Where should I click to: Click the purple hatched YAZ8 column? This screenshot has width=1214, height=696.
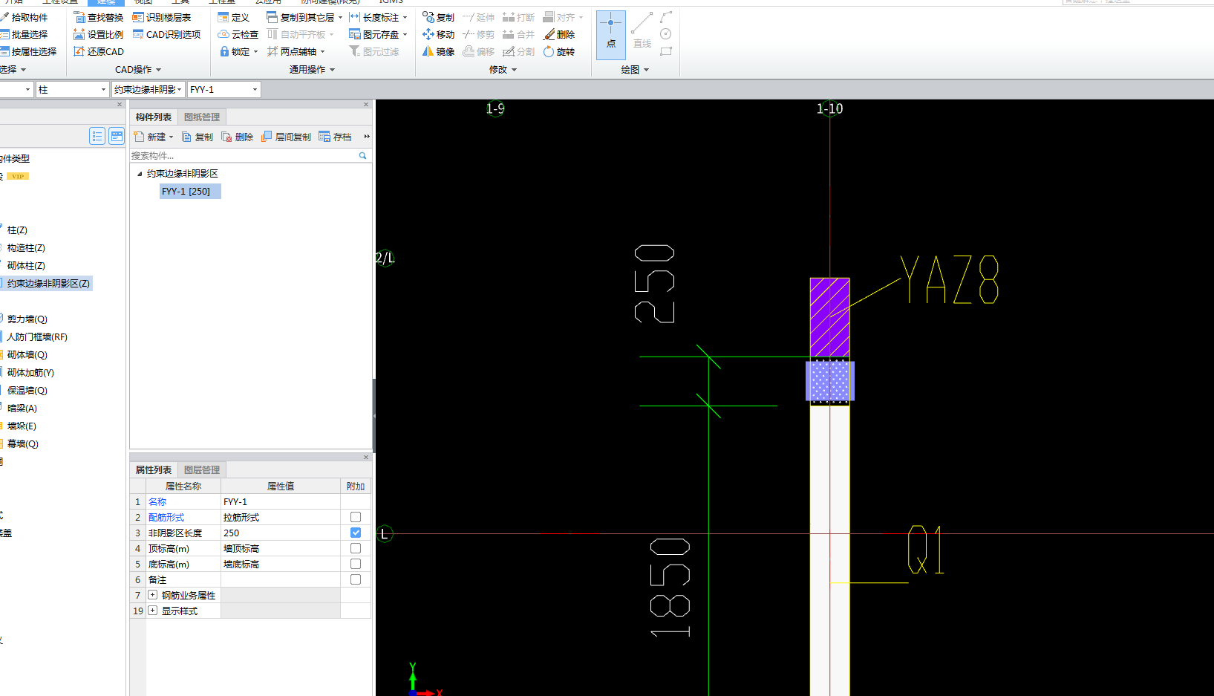pyautogui.click(x=829, y=317)
